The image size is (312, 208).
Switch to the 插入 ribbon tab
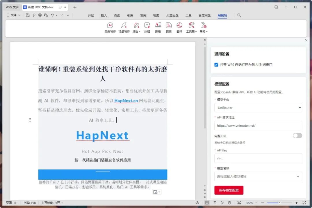pyautogui.click(x=104, y=15)
